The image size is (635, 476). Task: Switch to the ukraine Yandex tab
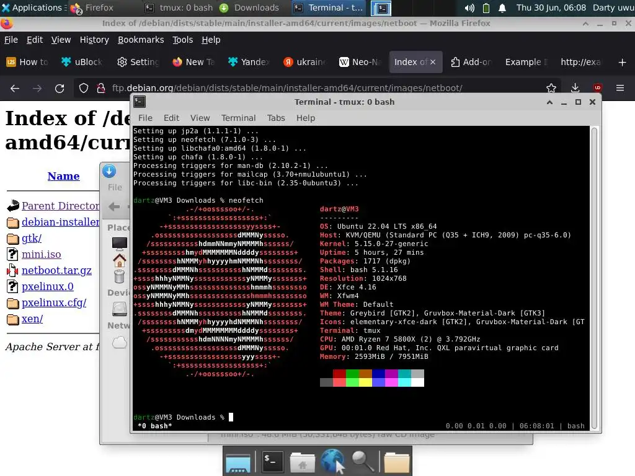304,62
